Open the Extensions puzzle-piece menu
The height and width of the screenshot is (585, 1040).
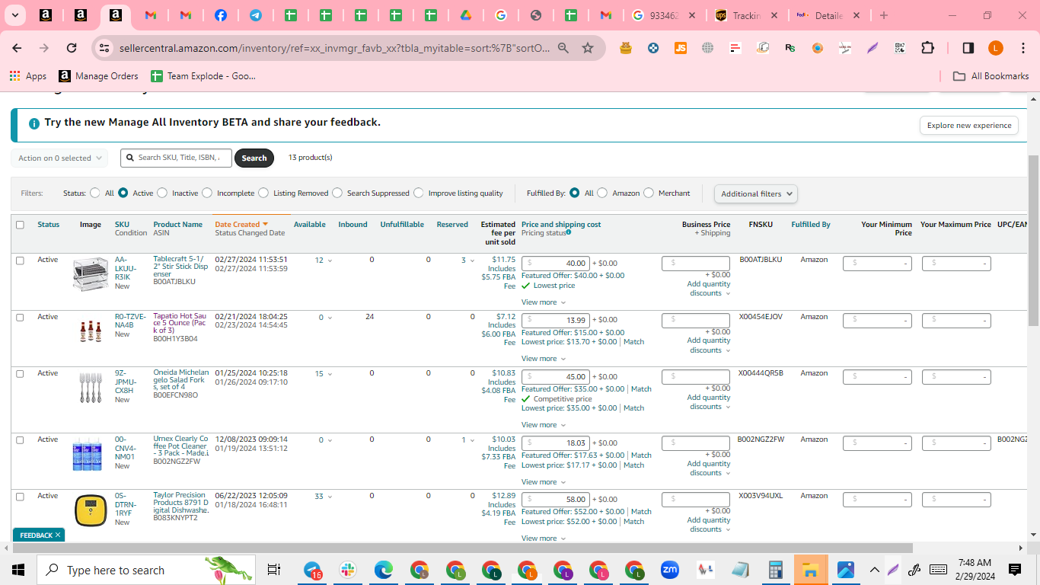[927, 48]
